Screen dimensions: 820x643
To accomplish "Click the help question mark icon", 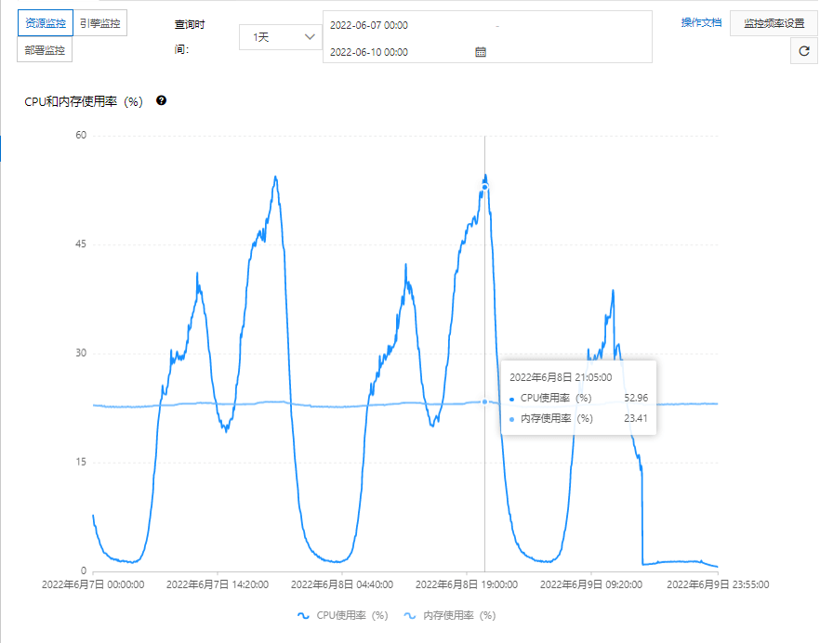I will pyautogui.click(x=161, y=100).
